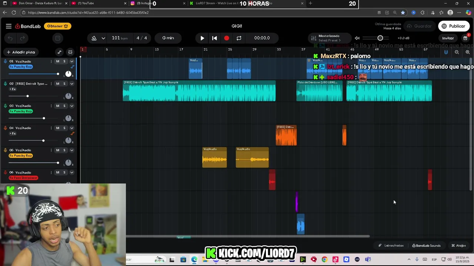Mute master volume speaker icon
This screenshot has height=266, width=474.
click(357, 38)
